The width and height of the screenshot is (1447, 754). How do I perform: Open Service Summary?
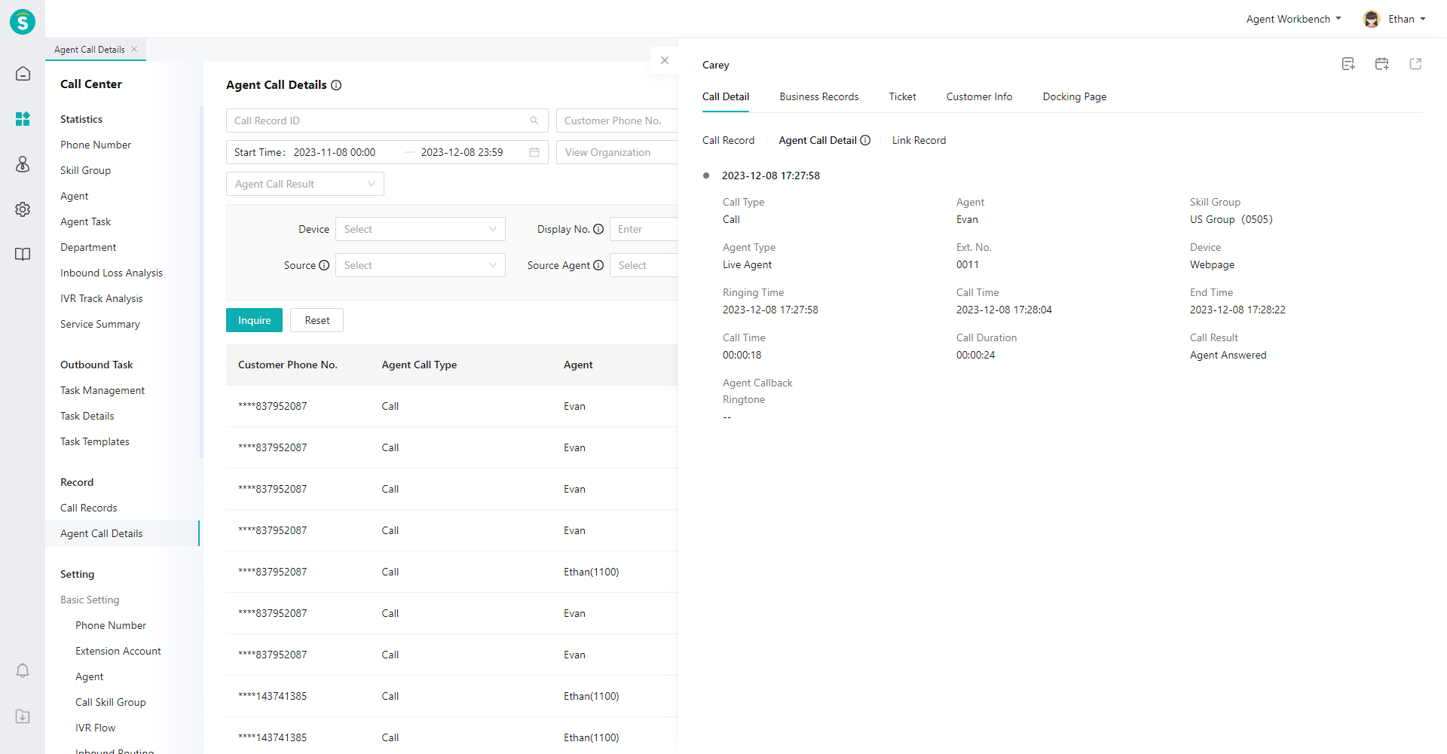100,324
